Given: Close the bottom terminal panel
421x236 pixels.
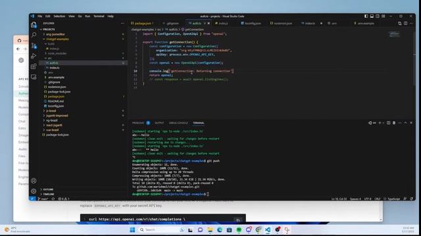Looking at the screenshot, I should [x=411, y=123].
